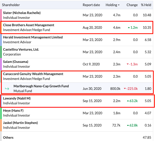Open Heye (Hans F) shareholder
The image size is (155, 141).
(x=13, y=110)
